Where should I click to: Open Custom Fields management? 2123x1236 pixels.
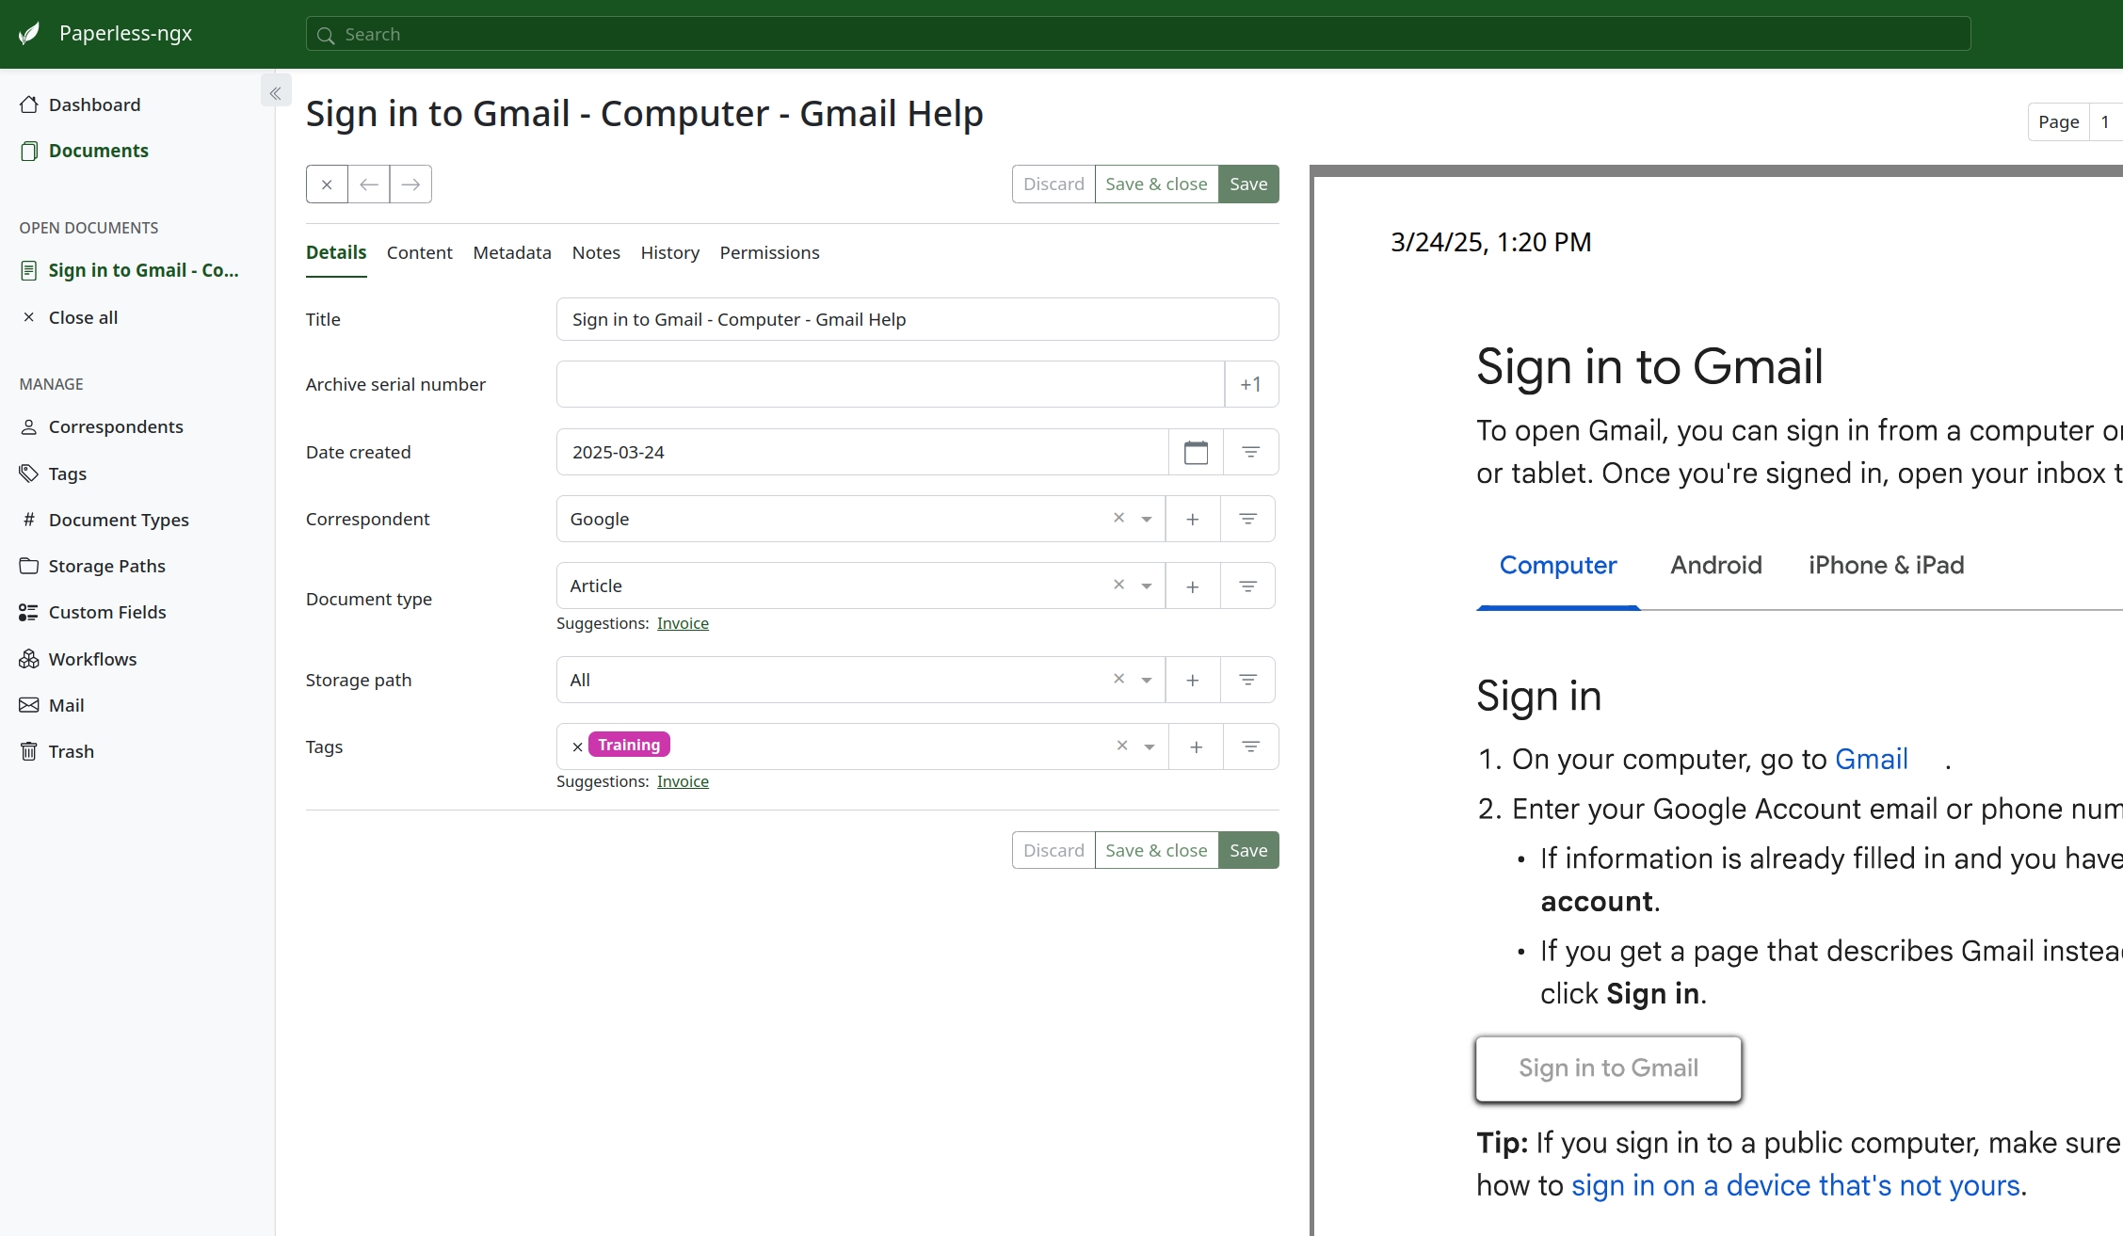[107, 612]
